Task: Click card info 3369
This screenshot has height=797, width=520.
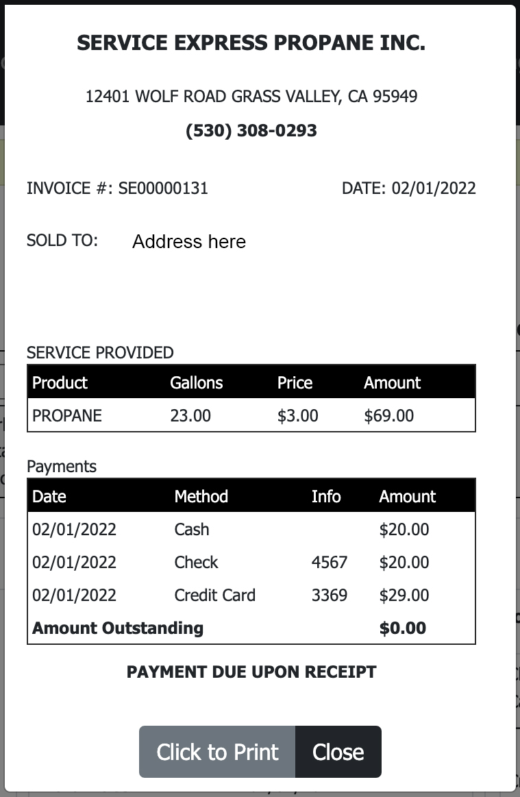Action: pyautogui.click(x=330, y=596)
